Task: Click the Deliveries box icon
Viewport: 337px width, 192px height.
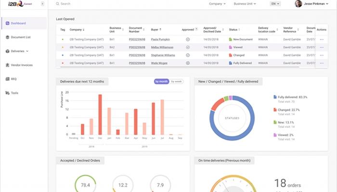Action: pos(7,51)
